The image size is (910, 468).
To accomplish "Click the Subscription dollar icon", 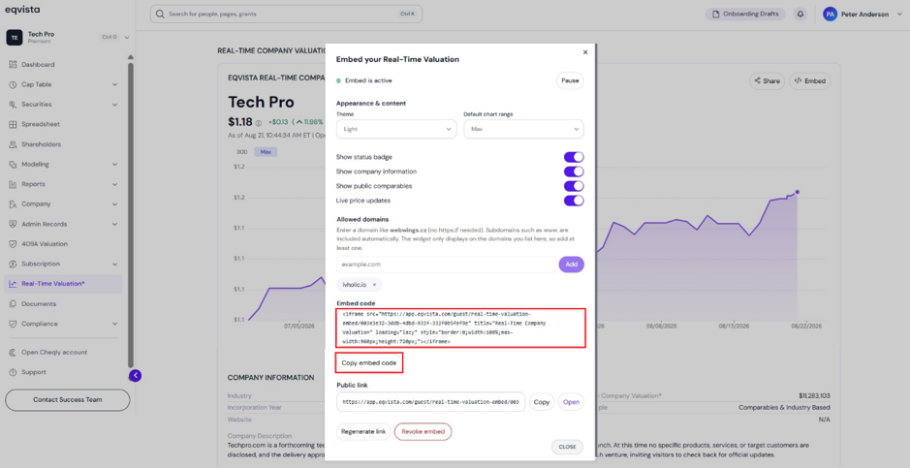I will pos(13,264).
